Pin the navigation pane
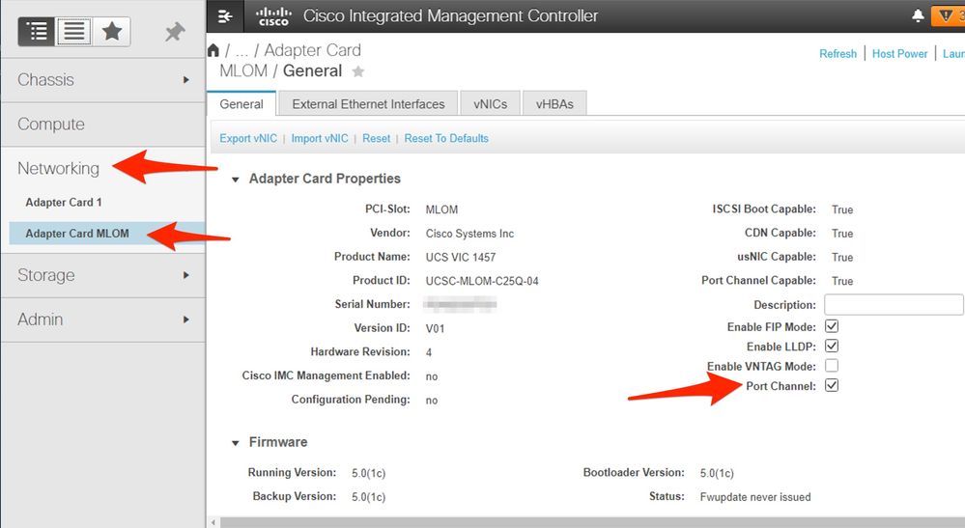The height and width of the screenshot is (528, 965). pos(175,32)
